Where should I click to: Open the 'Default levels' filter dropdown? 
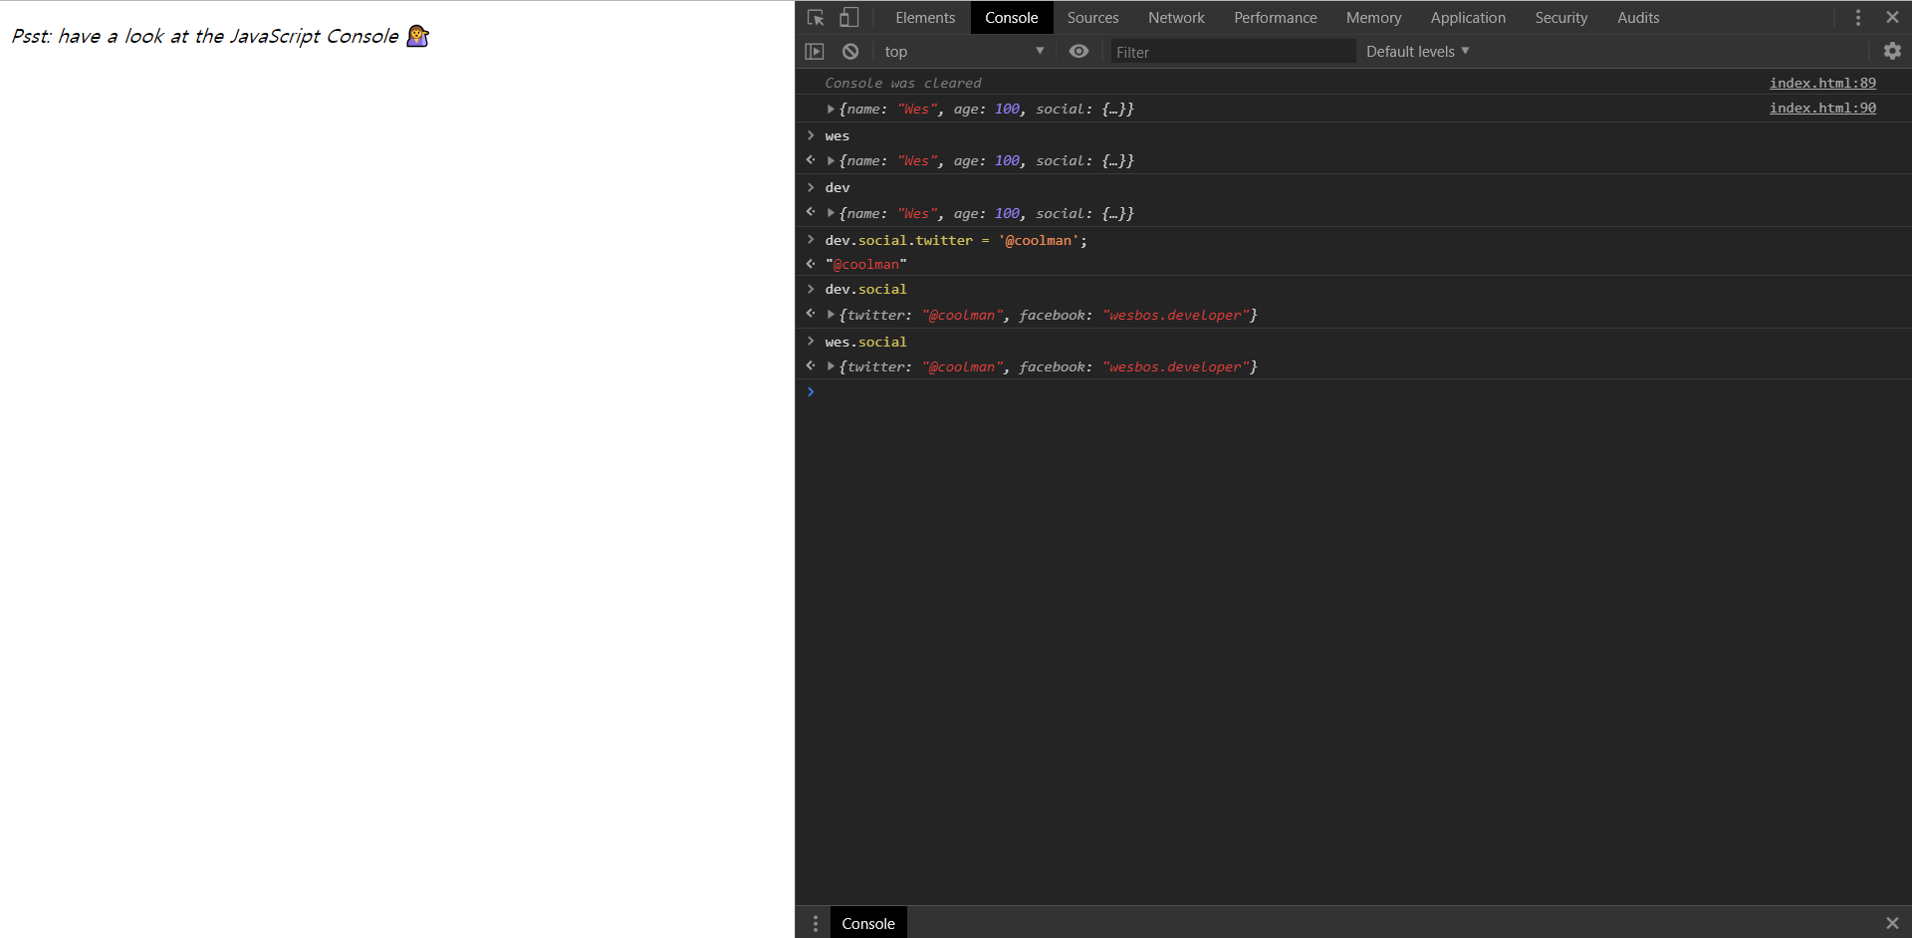[x=1416, y=51]
